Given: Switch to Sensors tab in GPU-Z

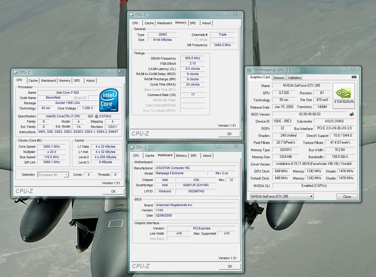Looking at the screenshot, I should (x=279, y=77).
